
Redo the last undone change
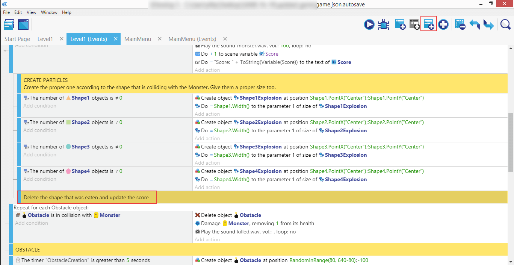(488, 25)
